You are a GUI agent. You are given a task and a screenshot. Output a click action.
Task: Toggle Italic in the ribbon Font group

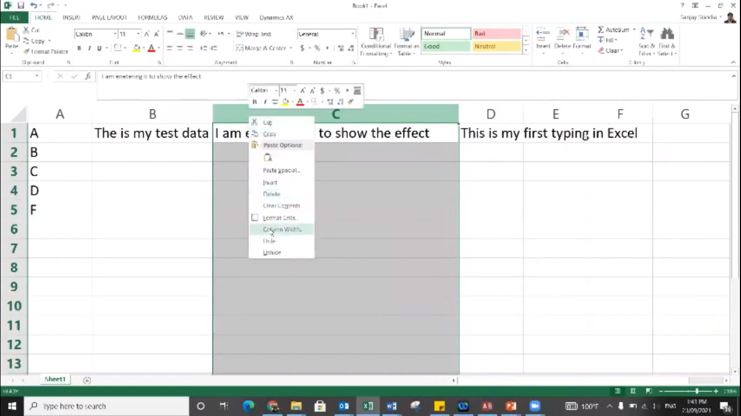tap(89, 48)
